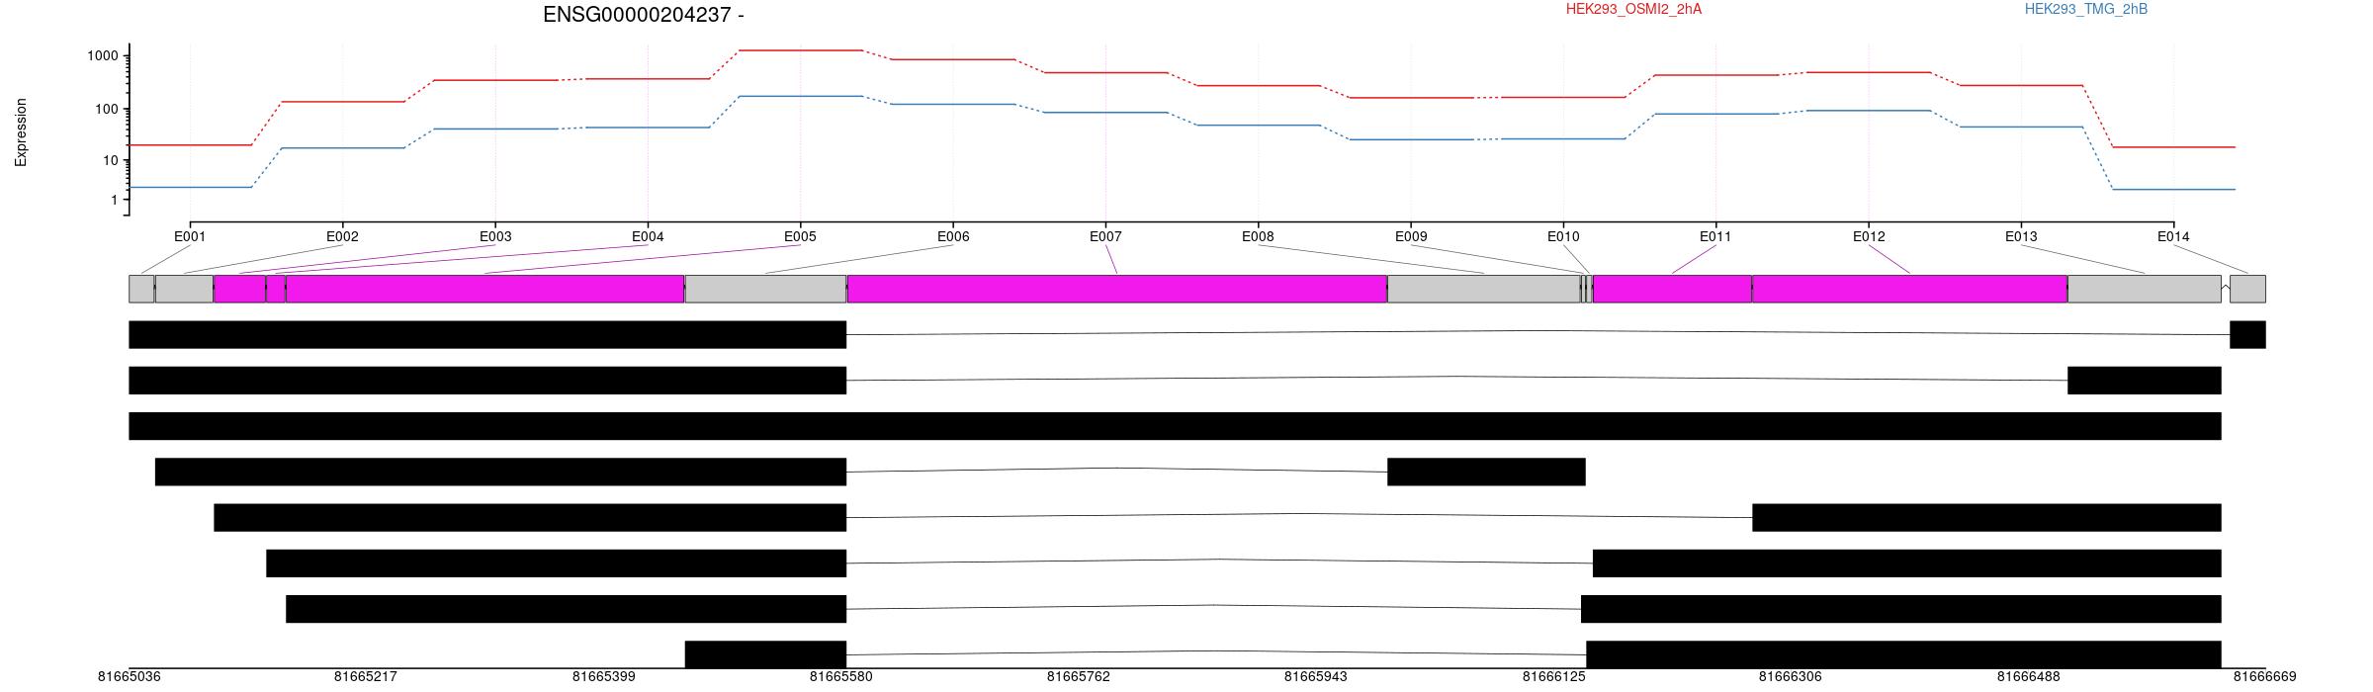Image resolution: width=2373 pixels, height=692 pixels.
Task: Click exon bin label E008
Action: tap(1258, 236)
